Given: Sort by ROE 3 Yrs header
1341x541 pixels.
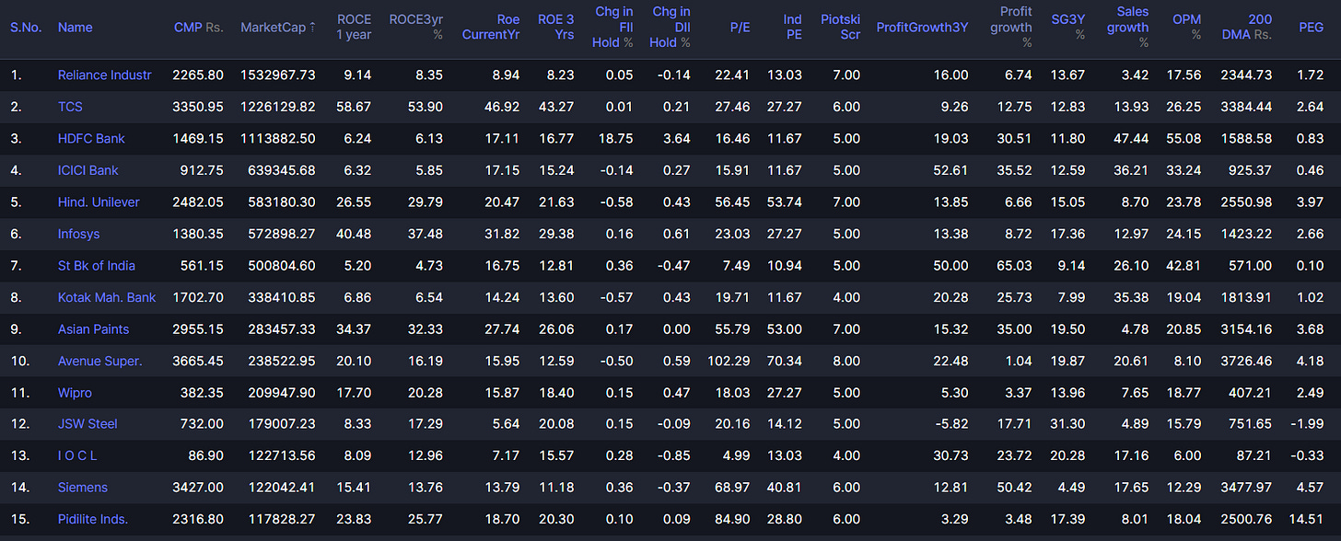Looking at the screenshot, I should [555, 28].
